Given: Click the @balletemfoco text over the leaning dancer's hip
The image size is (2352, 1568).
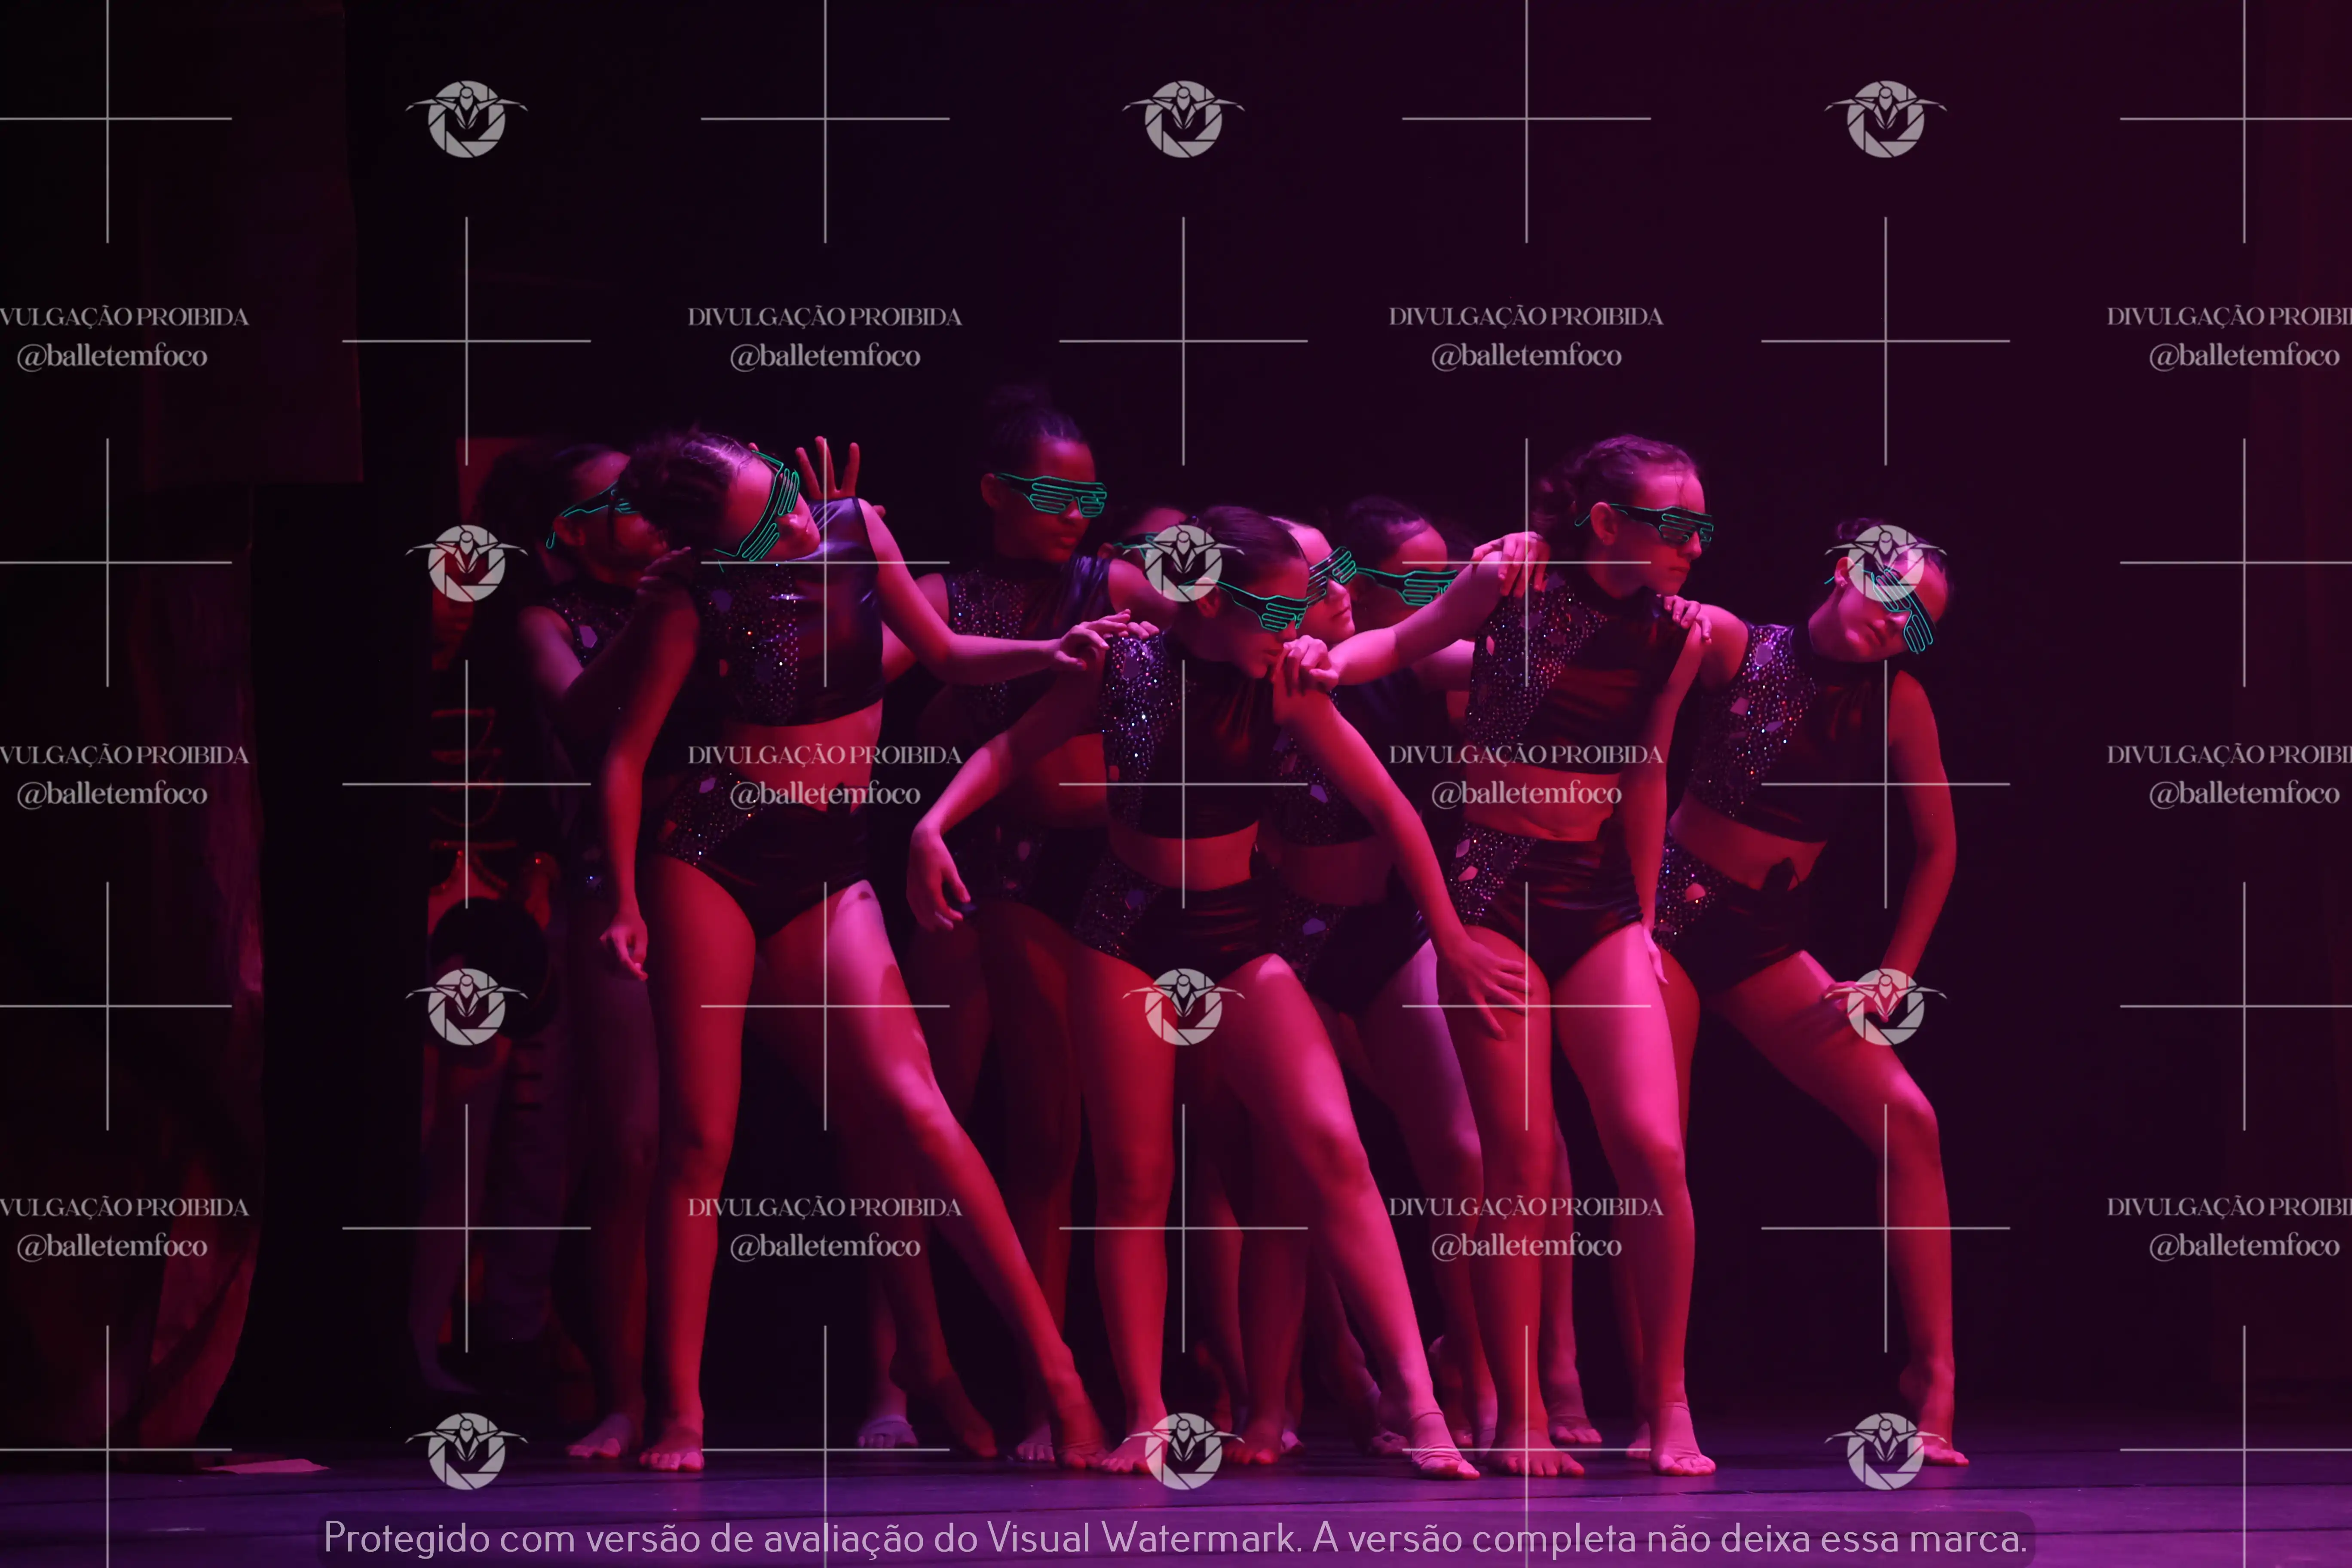Looking at the screenshot, I should (825, 793).
